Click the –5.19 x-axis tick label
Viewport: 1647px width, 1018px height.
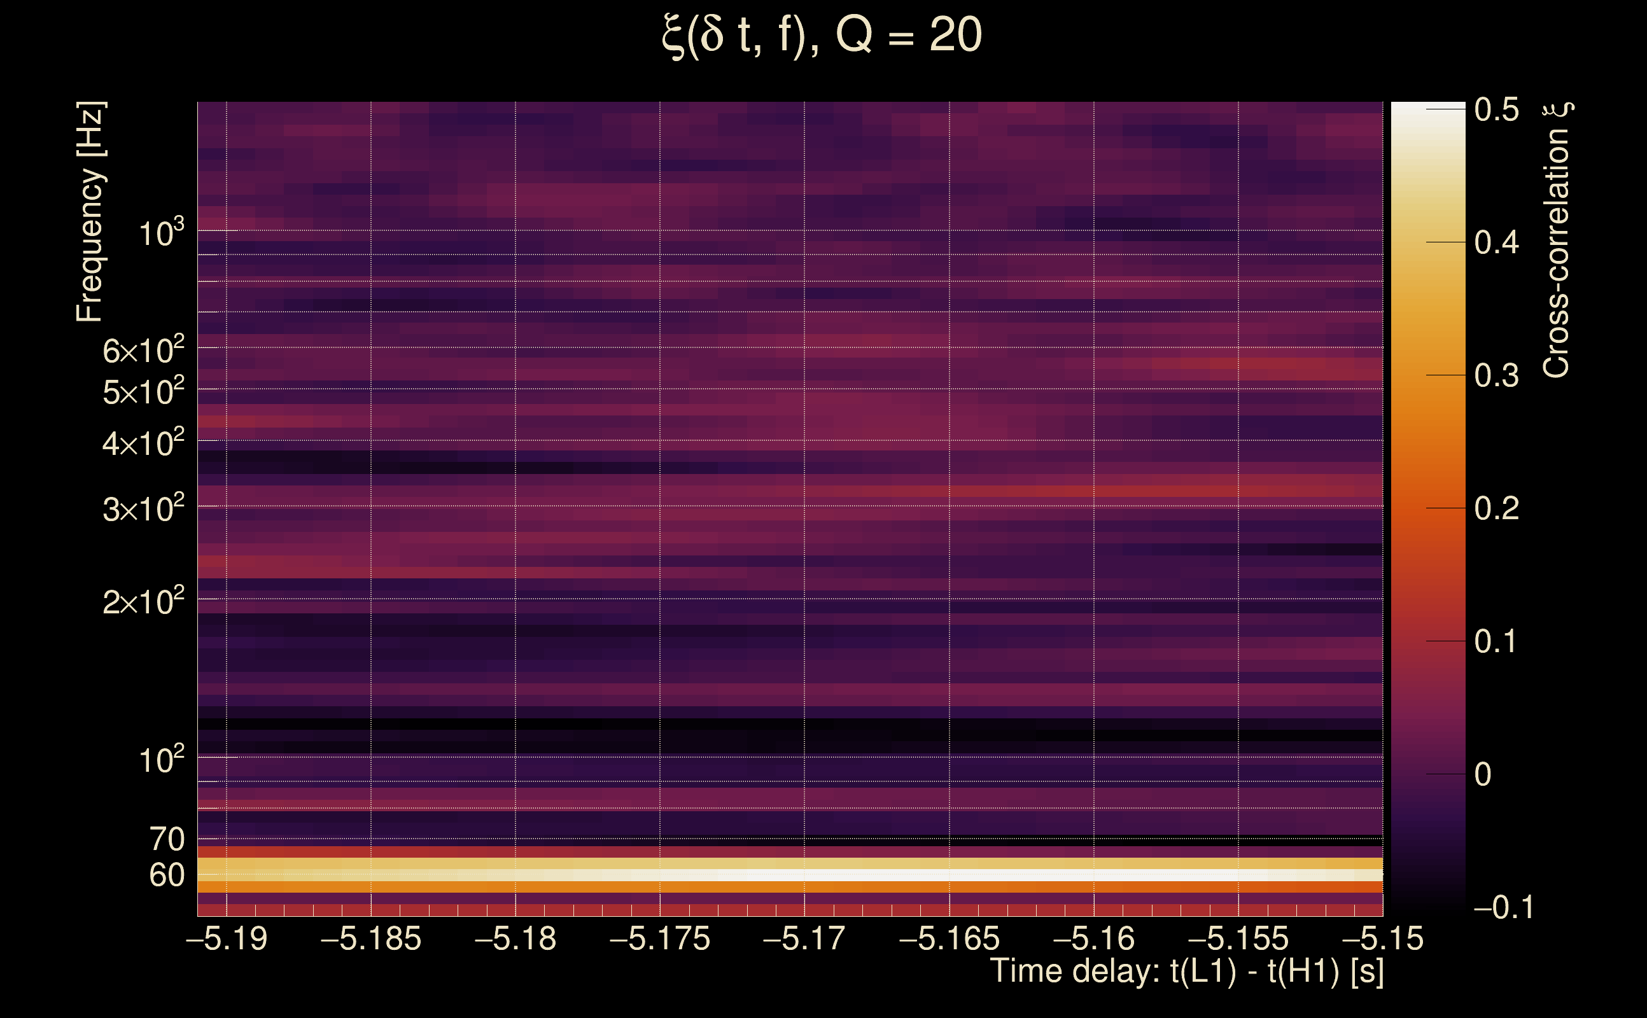pos(227,938)
